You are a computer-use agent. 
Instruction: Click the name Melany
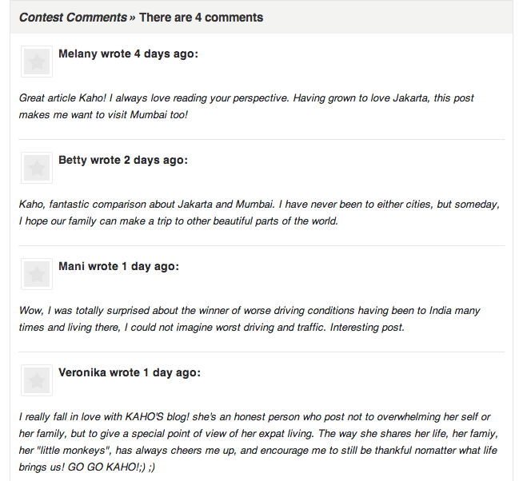[78, 54]
